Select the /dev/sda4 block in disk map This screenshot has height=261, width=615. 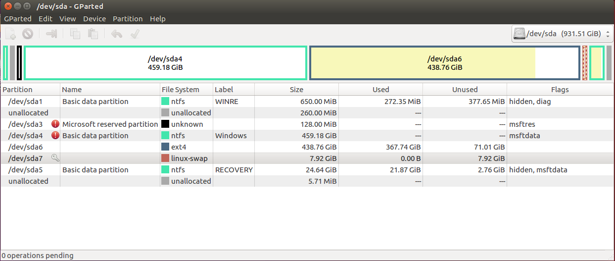point(166,63)
